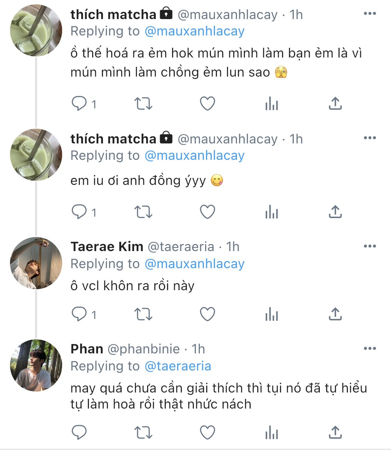
Task: Retweet Phan's reply tweet
Action: pos(143,433)
